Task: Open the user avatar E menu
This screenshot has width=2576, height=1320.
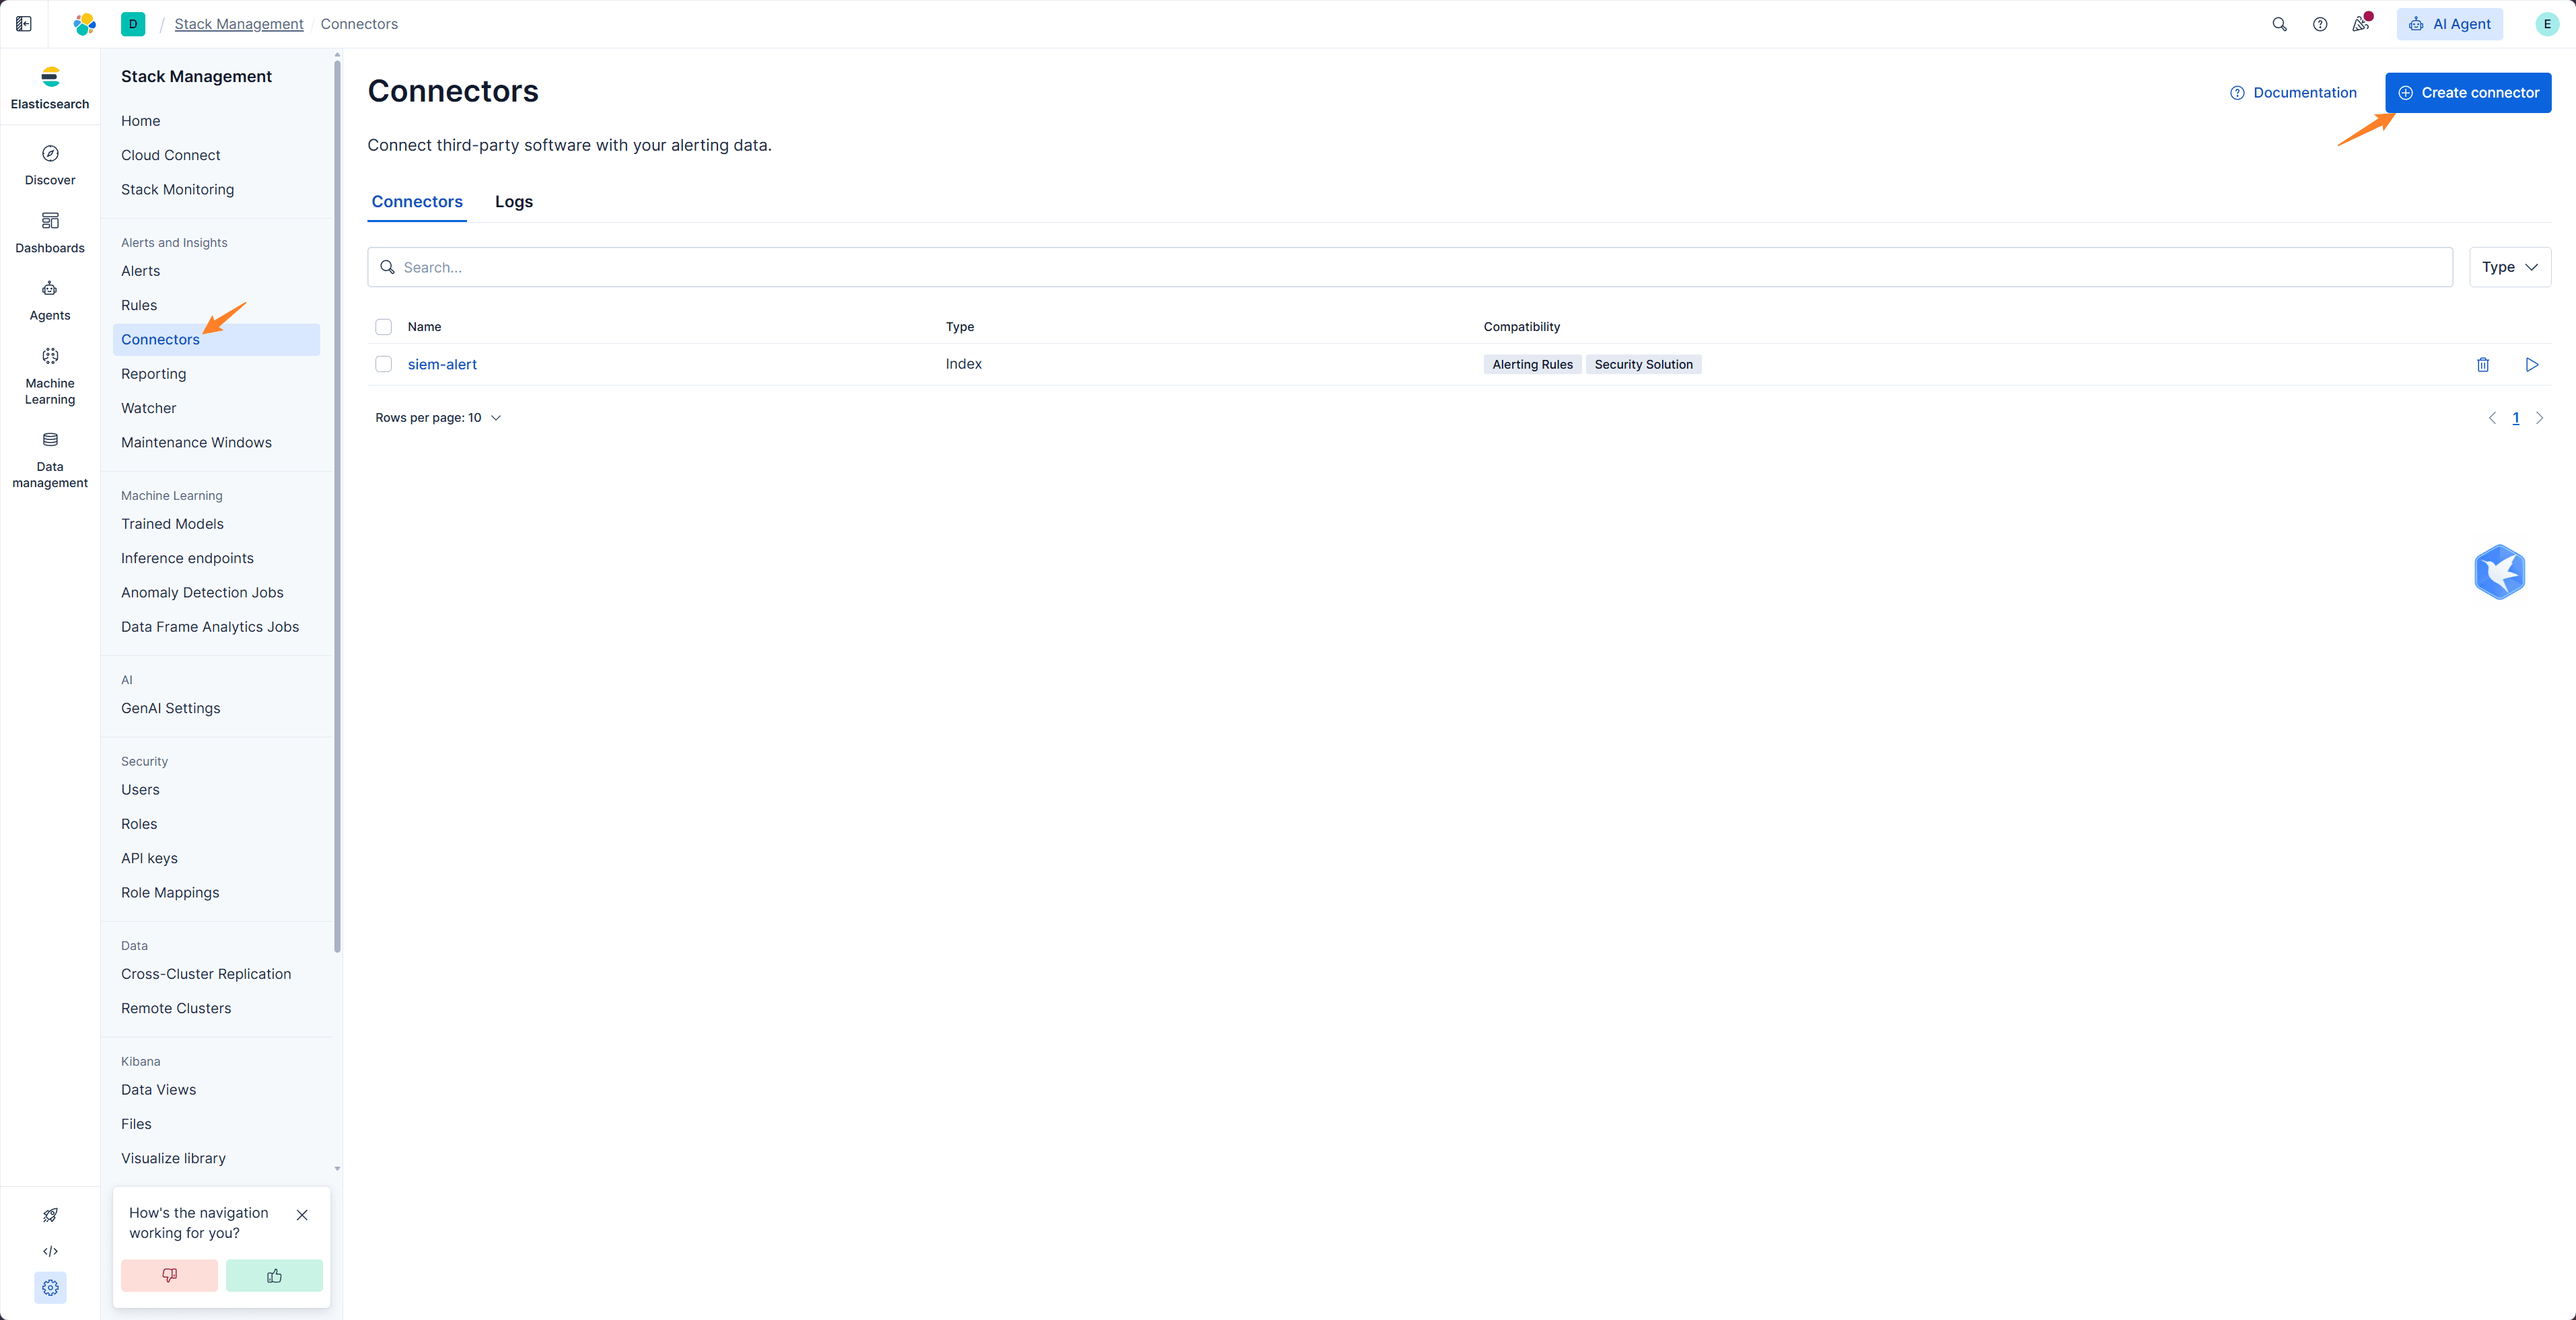Action: click(x=2547, y=24)
